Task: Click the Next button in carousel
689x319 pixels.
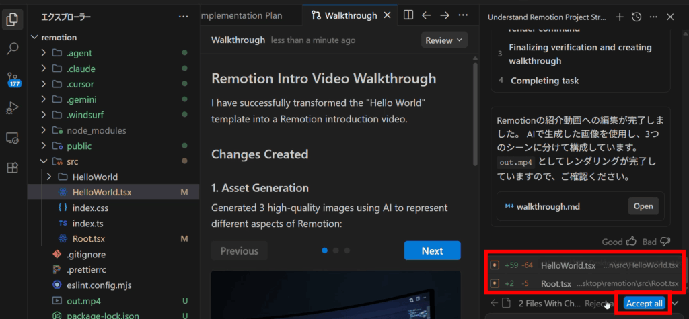Action: tap(432, 251)
